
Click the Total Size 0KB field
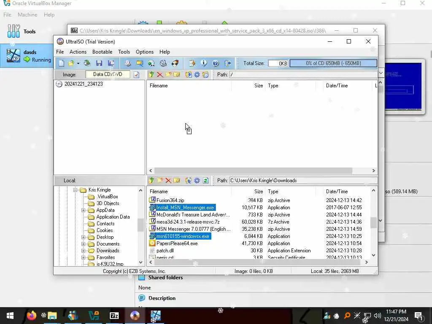pyautogui.click(x=278, y=63)
